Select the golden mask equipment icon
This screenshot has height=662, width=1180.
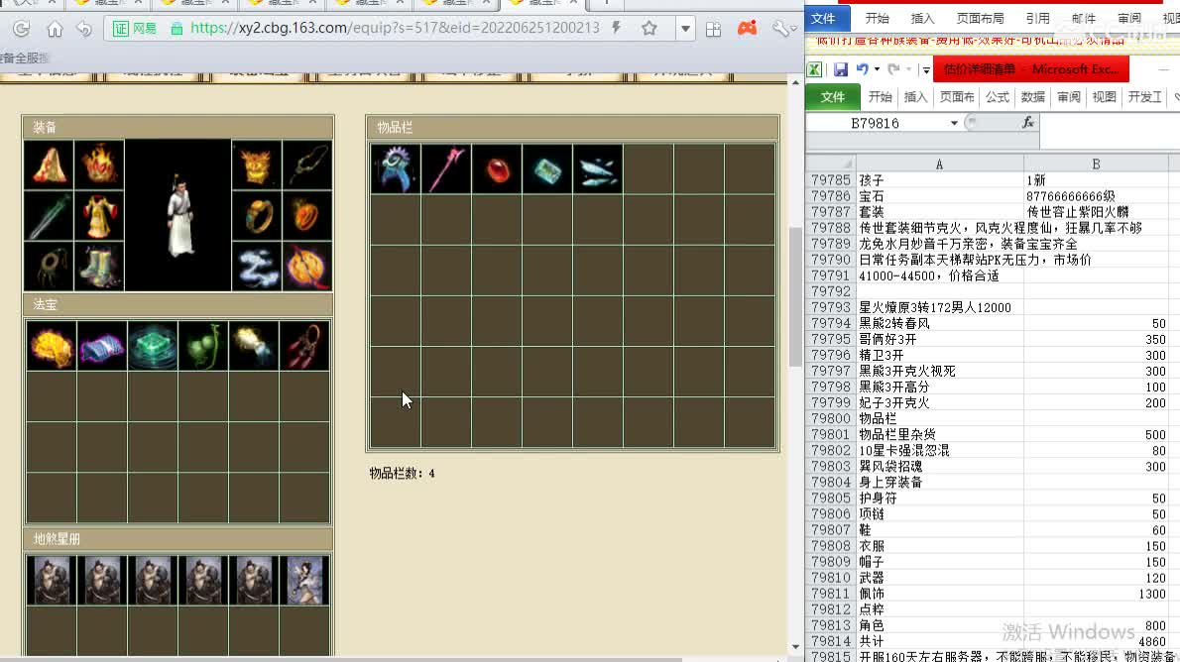[257, 165]
